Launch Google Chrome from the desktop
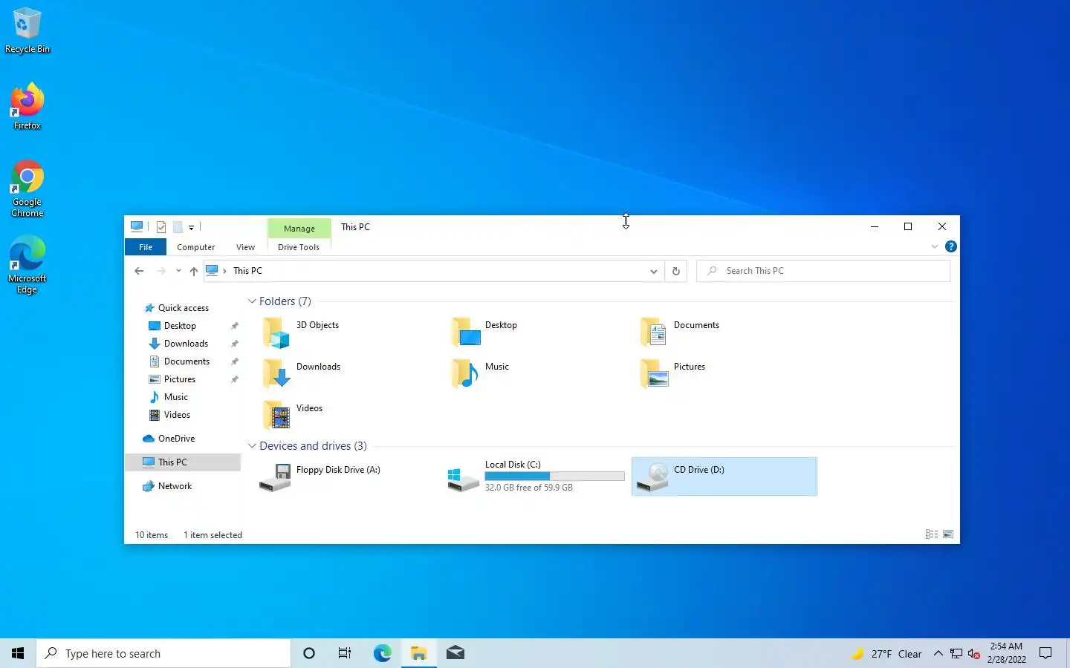1070x668 pixels. tap(27, 189)
